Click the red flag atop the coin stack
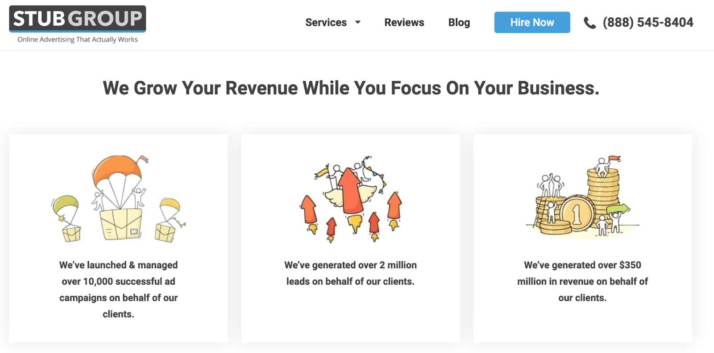 (x=615, y=158)
